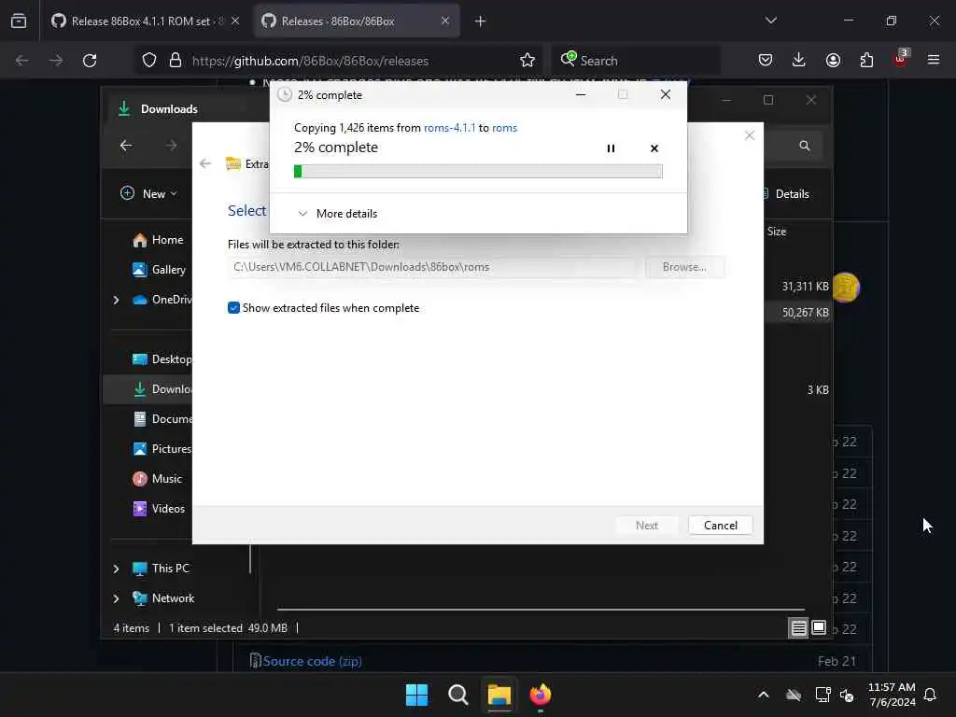Image resolution: width=956 pixels, height=717 pixels.
Task: Switch Explorer to large thumbnails view
Action: pos(818,627)
